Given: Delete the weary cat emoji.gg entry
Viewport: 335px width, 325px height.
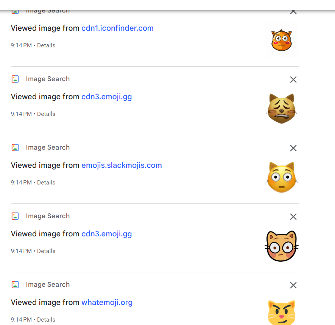Looking at the screenshot, I should (293, 80).
